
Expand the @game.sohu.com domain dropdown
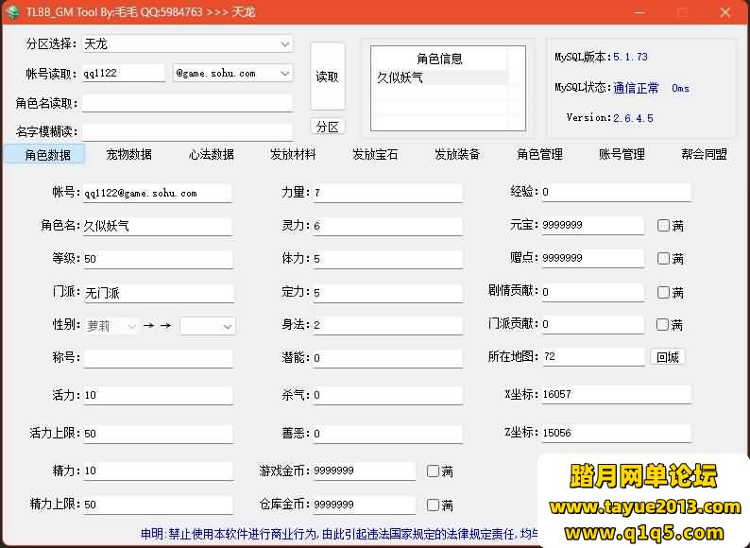coord(233,74)
